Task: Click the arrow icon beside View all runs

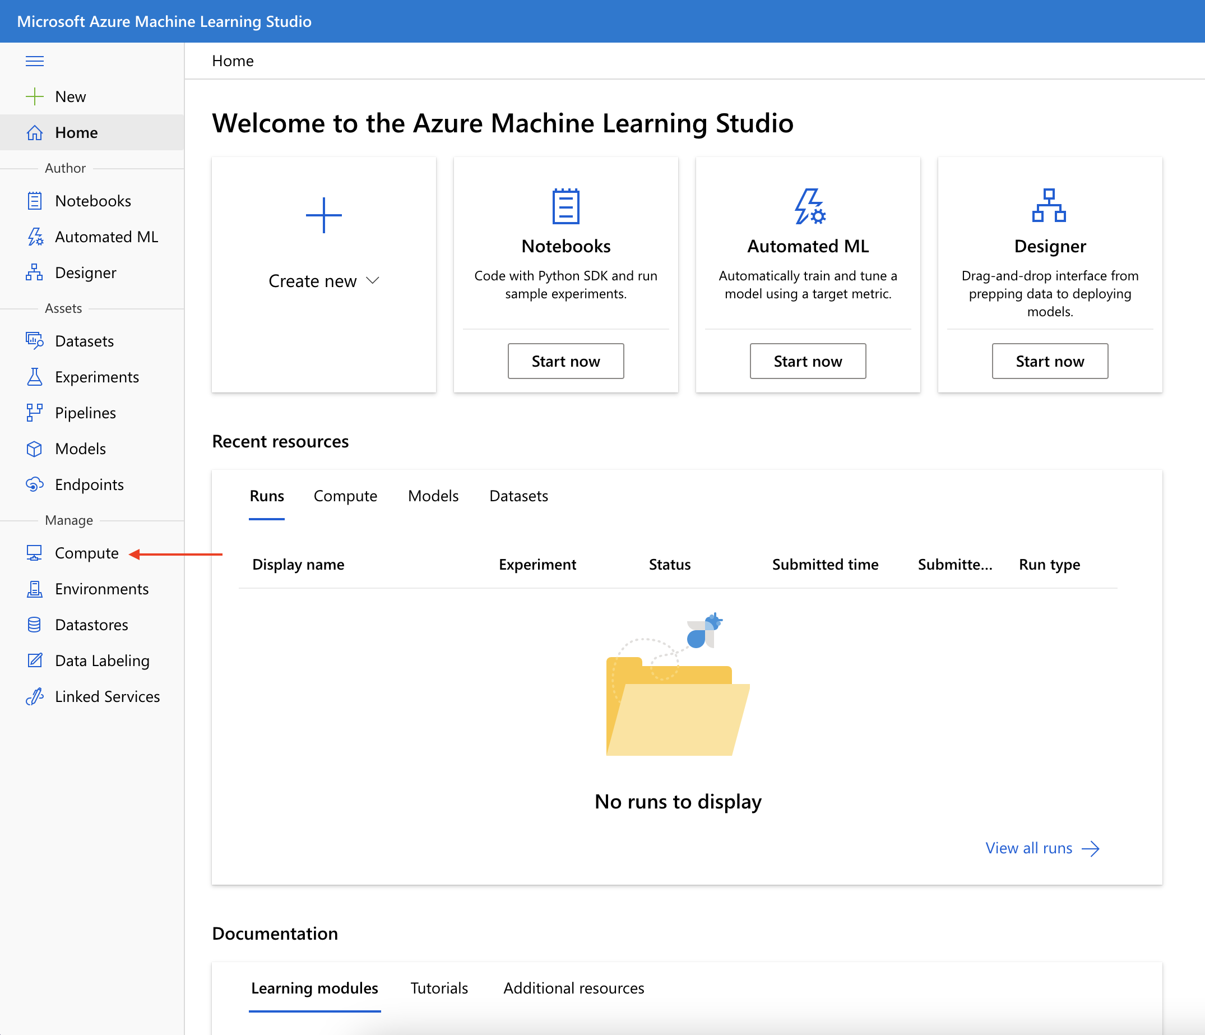Action: 1091,848
